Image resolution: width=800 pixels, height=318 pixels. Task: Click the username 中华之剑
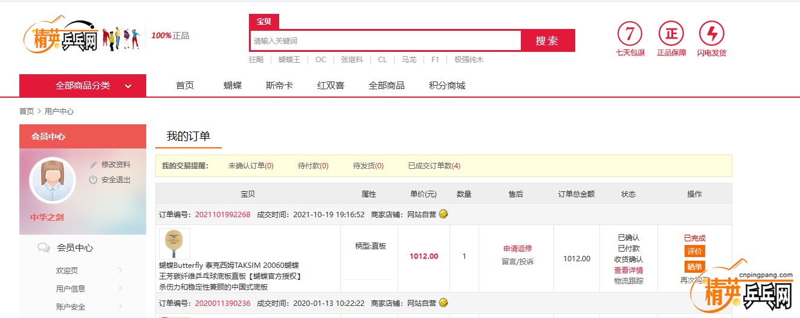tap(47, 217)
